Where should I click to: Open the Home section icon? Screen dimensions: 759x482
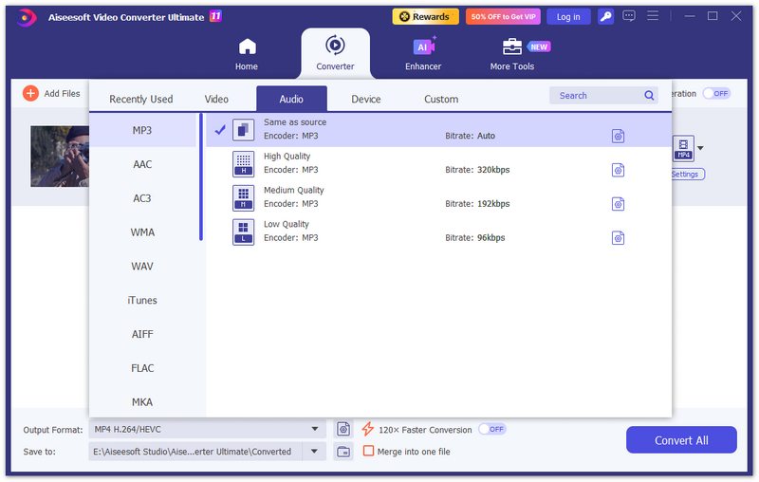247,46
